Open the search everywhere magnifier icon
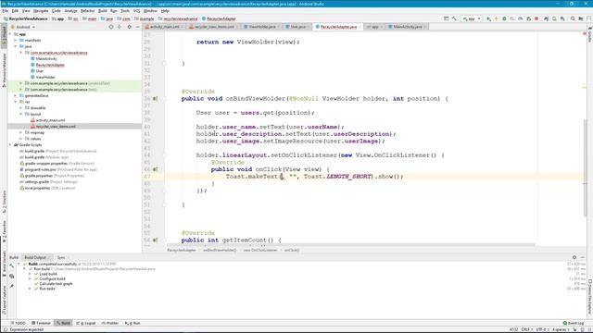Viewport: 593px width, 333px height. pos(573,18)
